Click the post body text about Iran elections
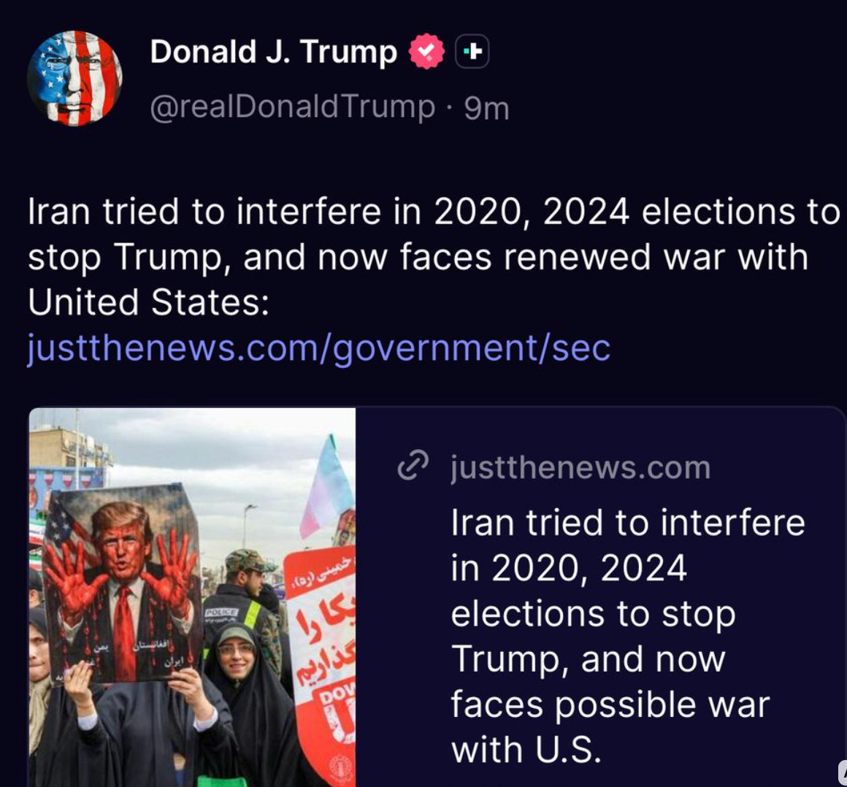Image resolution: width=847 pixels, height=787 pixels. [x=434, y=256]
